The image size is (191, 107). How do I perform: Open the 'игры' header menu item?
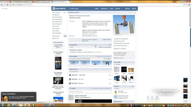point(111,9)
